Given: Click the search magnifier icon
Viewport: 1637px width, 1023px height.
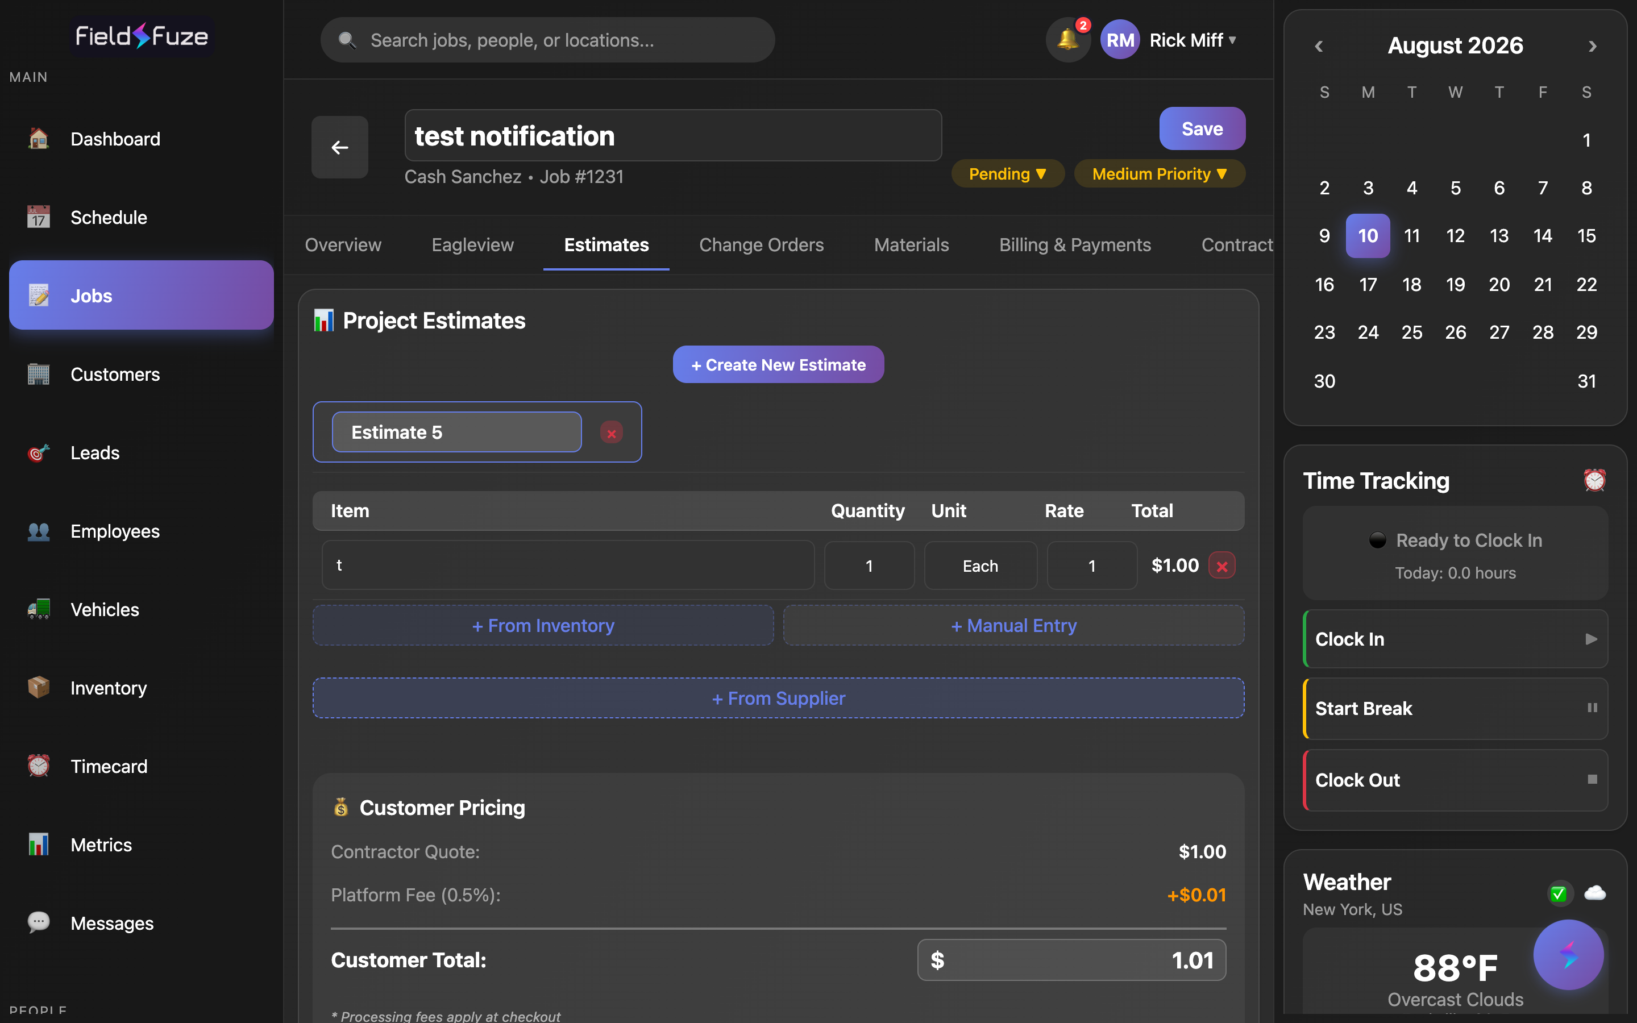Looking at the screenshot, I should [347, 40].
